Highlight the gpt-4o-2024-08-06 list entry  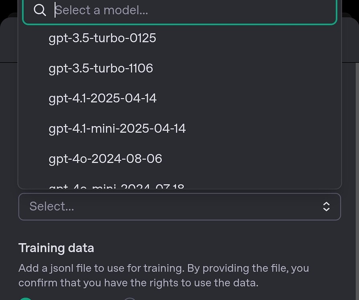(x=105, y=159)
